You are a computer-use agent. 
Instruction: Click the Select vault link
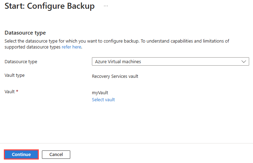pos(103,99)
